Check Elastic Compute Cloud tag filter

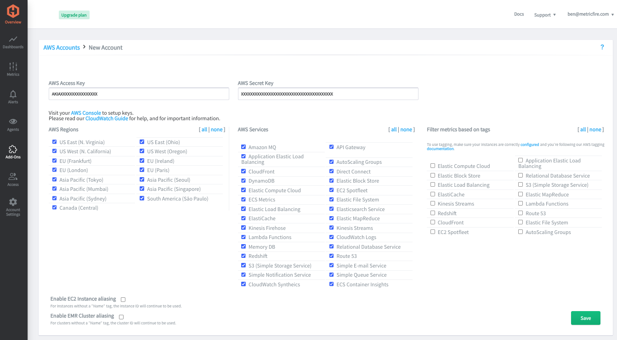[433, 166]
